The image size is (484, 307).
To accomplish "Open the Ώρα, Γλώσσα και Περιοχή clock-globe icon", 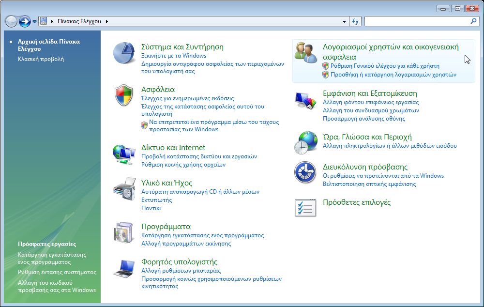I will [305, 143].
